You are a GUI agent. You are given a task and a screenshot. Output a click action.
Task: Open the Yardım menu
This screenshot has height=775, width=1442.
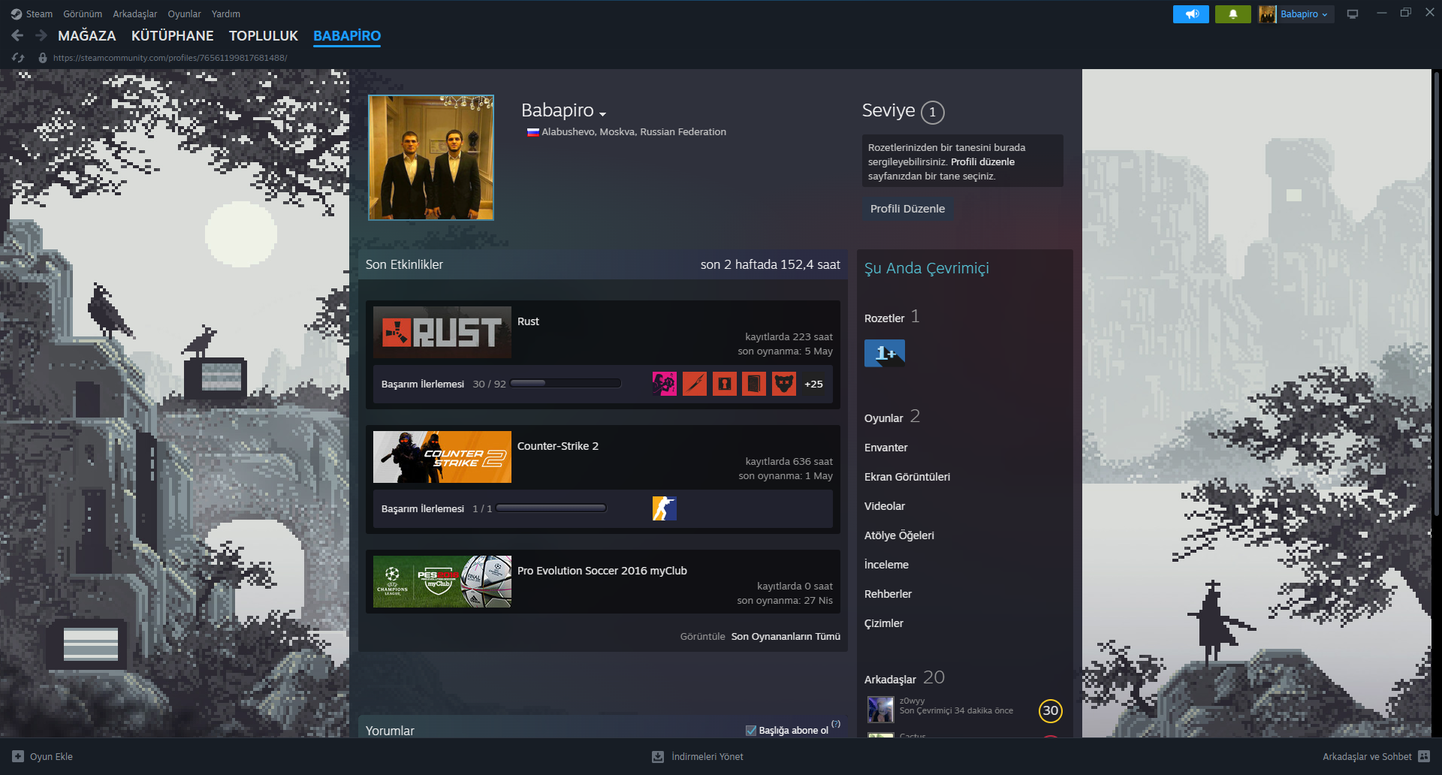pos(226,14)
